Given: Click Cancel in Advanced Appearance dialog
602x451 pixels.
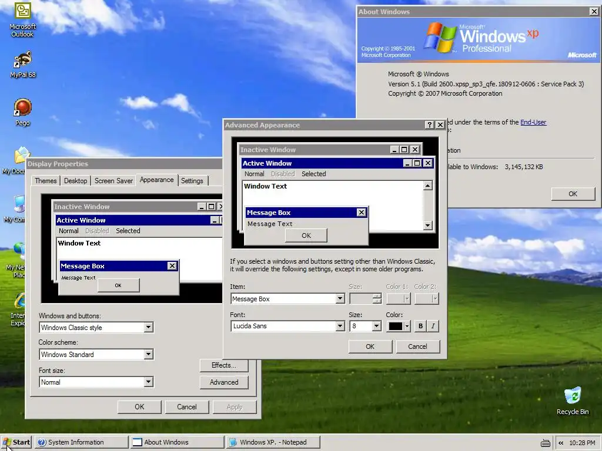Looking at the screenshot, I should (x=418, y=346).
